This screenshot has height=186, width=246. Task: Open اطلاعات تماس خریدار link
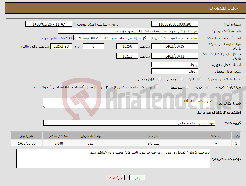coord(55,38)
